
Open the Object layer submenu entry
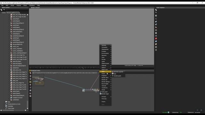click(105, 70)
